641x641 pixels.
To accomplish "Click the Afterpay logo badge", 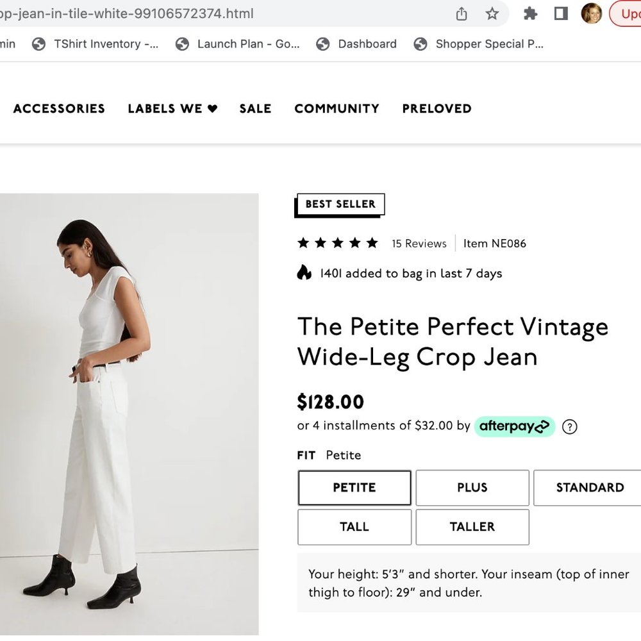I will point(515,426).
